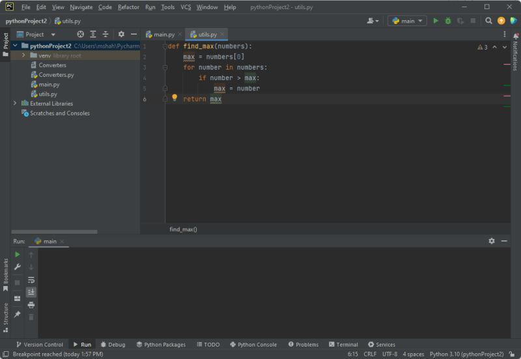Click Collapse All icon in Project panel
The height and width of the screenshot is (359, 521).
[x=106, y=35]
